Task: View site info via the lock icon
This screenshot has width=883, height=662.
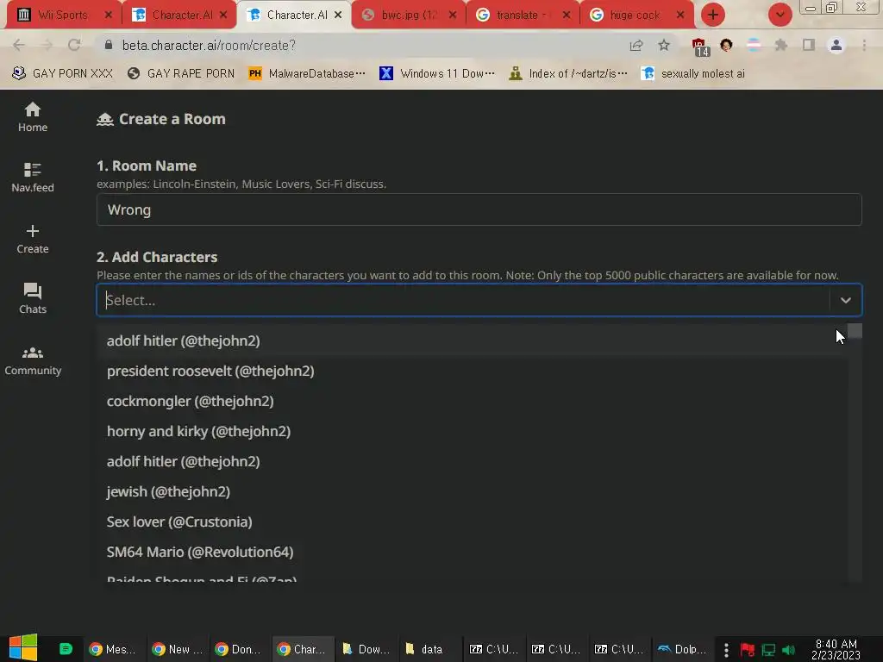Action: coord(109,45)
